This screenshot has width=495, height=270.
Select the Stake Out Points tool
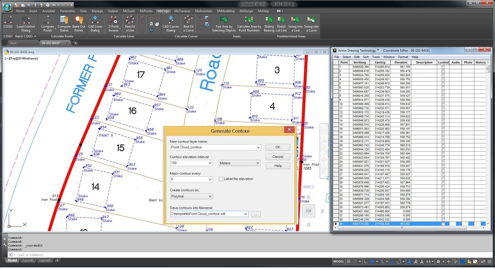point(79,24)
